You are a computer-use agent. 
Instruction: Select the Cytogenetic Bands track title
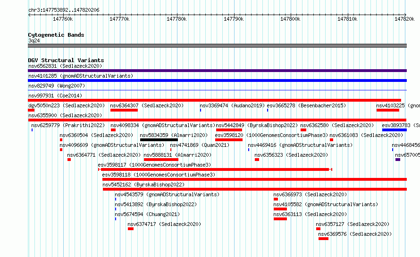click(x=56, y=35)
